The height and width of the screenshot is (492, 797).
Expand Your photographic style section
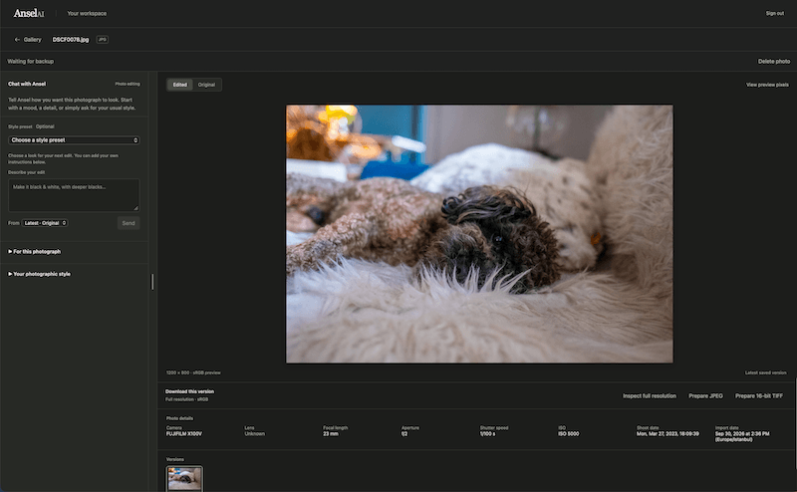pos(39,274)
